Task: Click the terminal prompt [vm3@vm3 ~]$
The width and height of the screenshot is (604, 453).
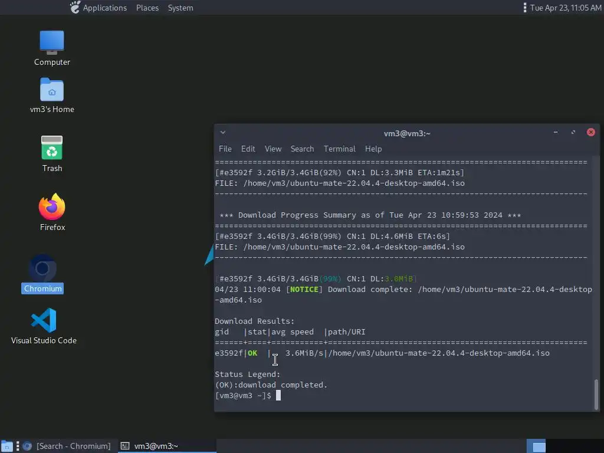Action: [x=243, y=396]
